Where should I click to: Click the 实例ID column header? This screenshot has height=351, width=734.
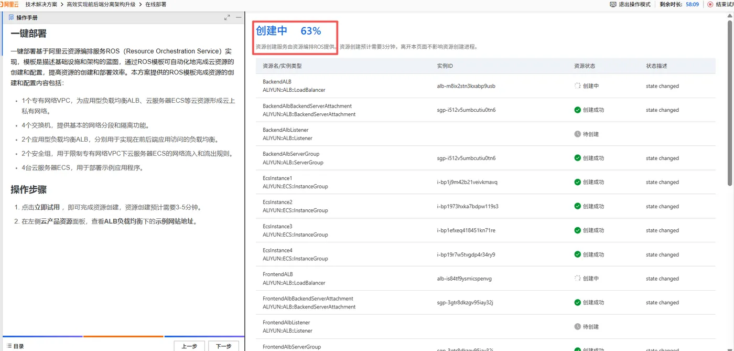pyautogui.click(x=445, y=66)
